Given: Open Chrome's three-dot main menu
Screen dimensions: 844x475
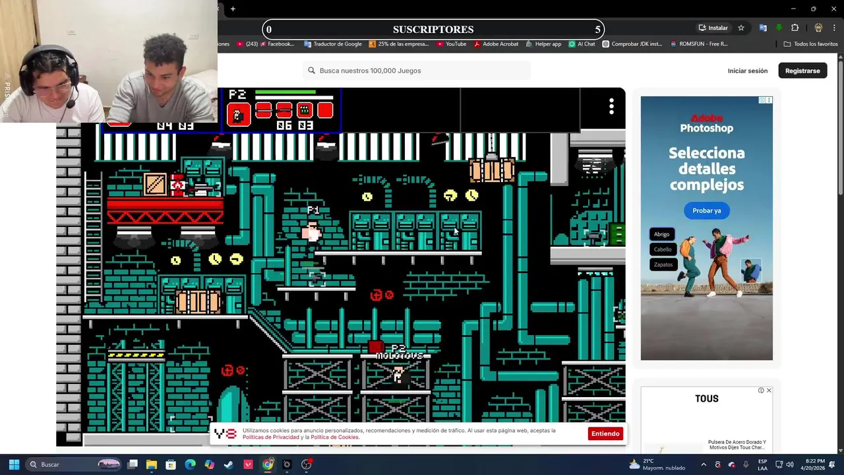Looking at the screenshot, I should [834, 28].
